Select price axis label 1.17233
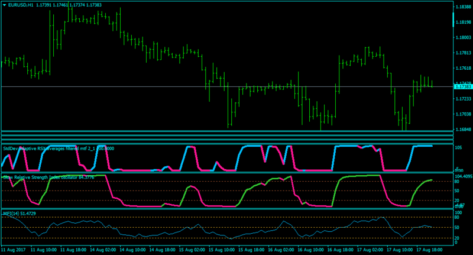The image size is (473, 255). (464, 99)
